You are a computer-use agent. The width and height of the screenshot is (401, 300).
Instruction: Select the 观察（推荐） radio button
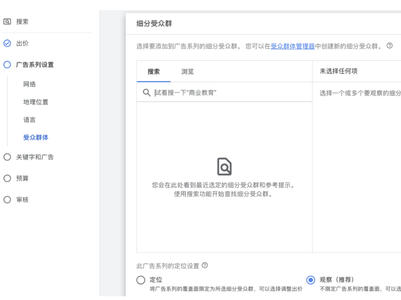click(x=311, y=280)
